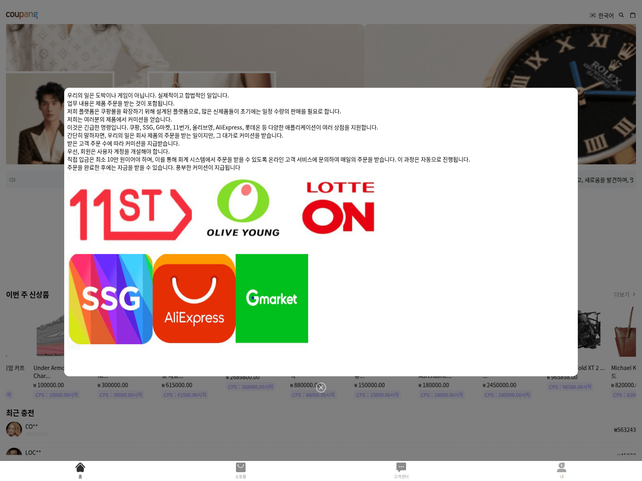Image resolution: width=642 pixels, height=481 pixels.
Task: Open the customer center (고객센터) tab
Action: (401, 470)
